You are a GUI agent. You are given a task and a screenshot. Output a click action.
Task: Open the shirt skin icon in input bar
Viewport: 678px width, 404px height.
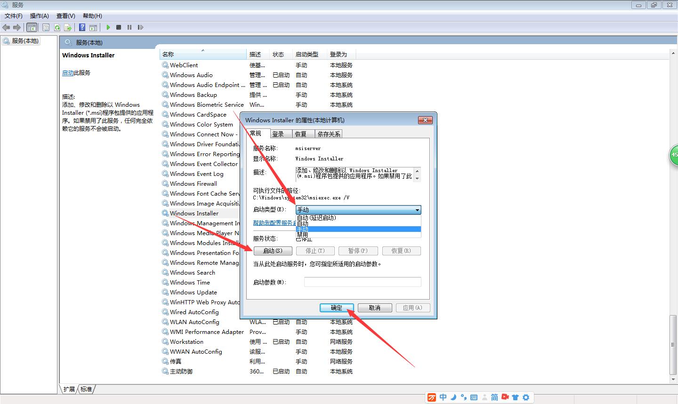click(x=515, y=397)
